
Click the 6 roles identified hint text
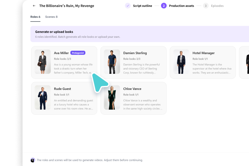click(x=78, y=37)
